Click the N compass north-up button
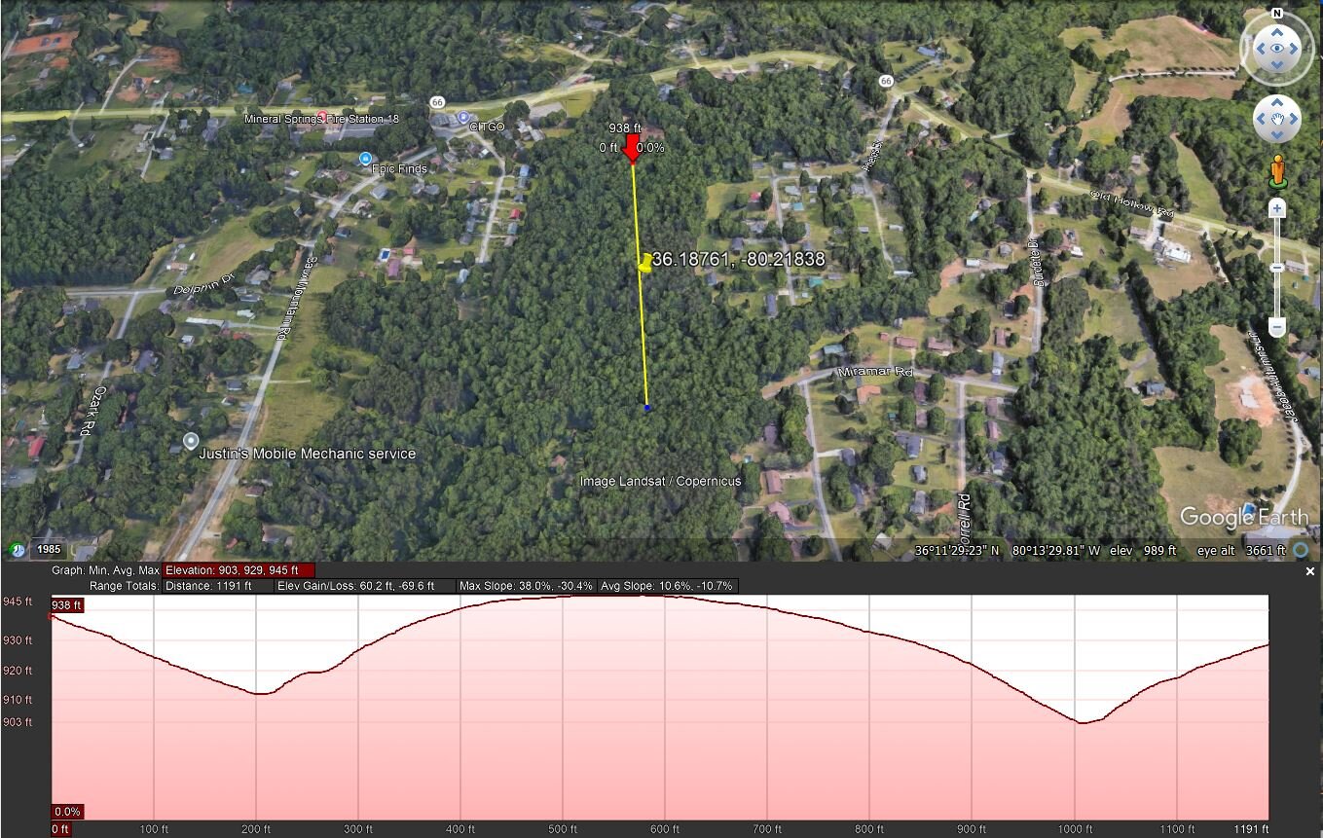The width and height of the screenshot is (1323, 838). (1276, 14)
